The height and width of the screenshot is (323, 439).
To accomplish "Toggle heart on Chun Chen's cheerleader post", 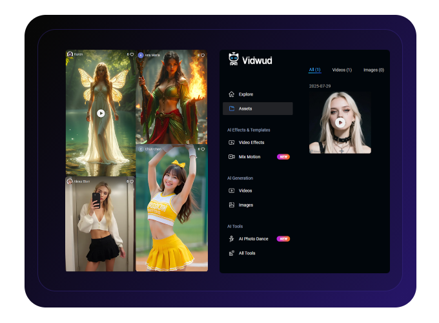I will click(203, 149).
